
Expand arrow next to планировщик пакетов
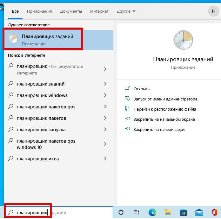pyautogui.click(x=105, y=118)
